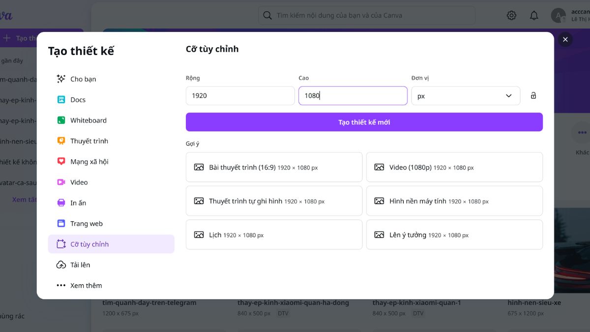This screenshot has width=590, height=332.
Task: Open the Đơn vị px unit dropdown
Action: point(466,96)
